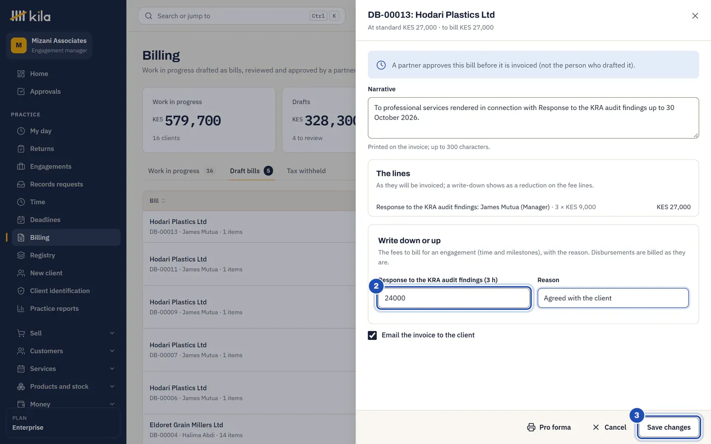Screen dimensions: 711x444
Task: Toggle Email the invoice to the client checkbox
Action: coord(372,335)
